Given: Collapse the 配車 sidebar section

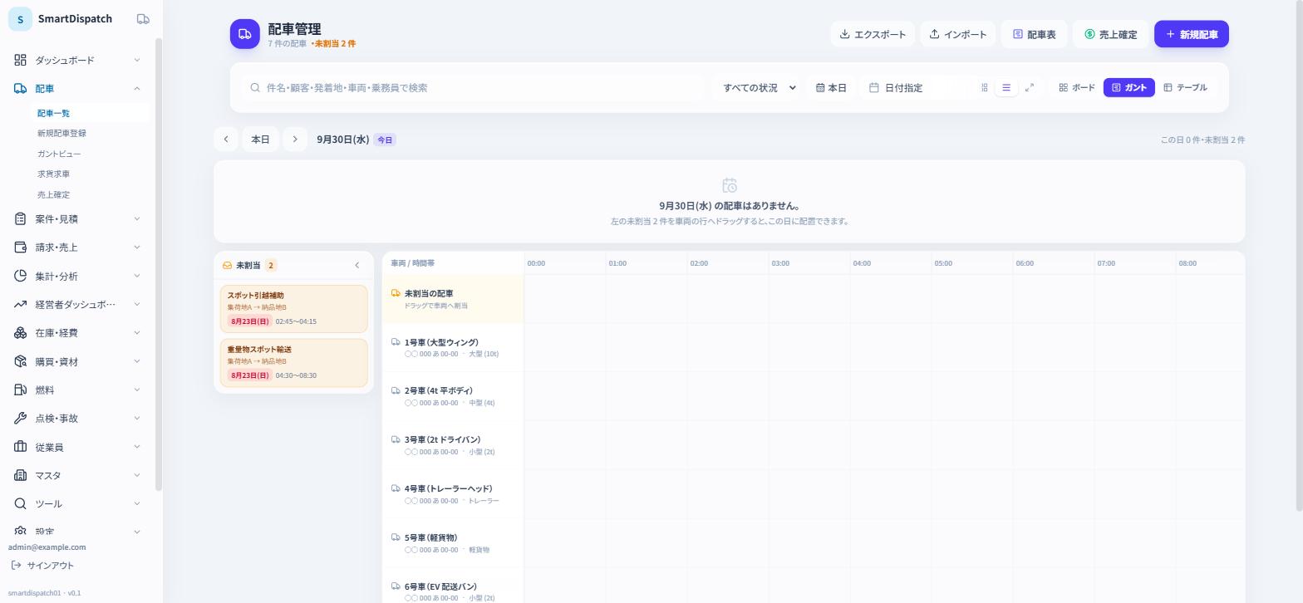Looking at the screenshot, I should pyautogui.click(x=77, y=88).
